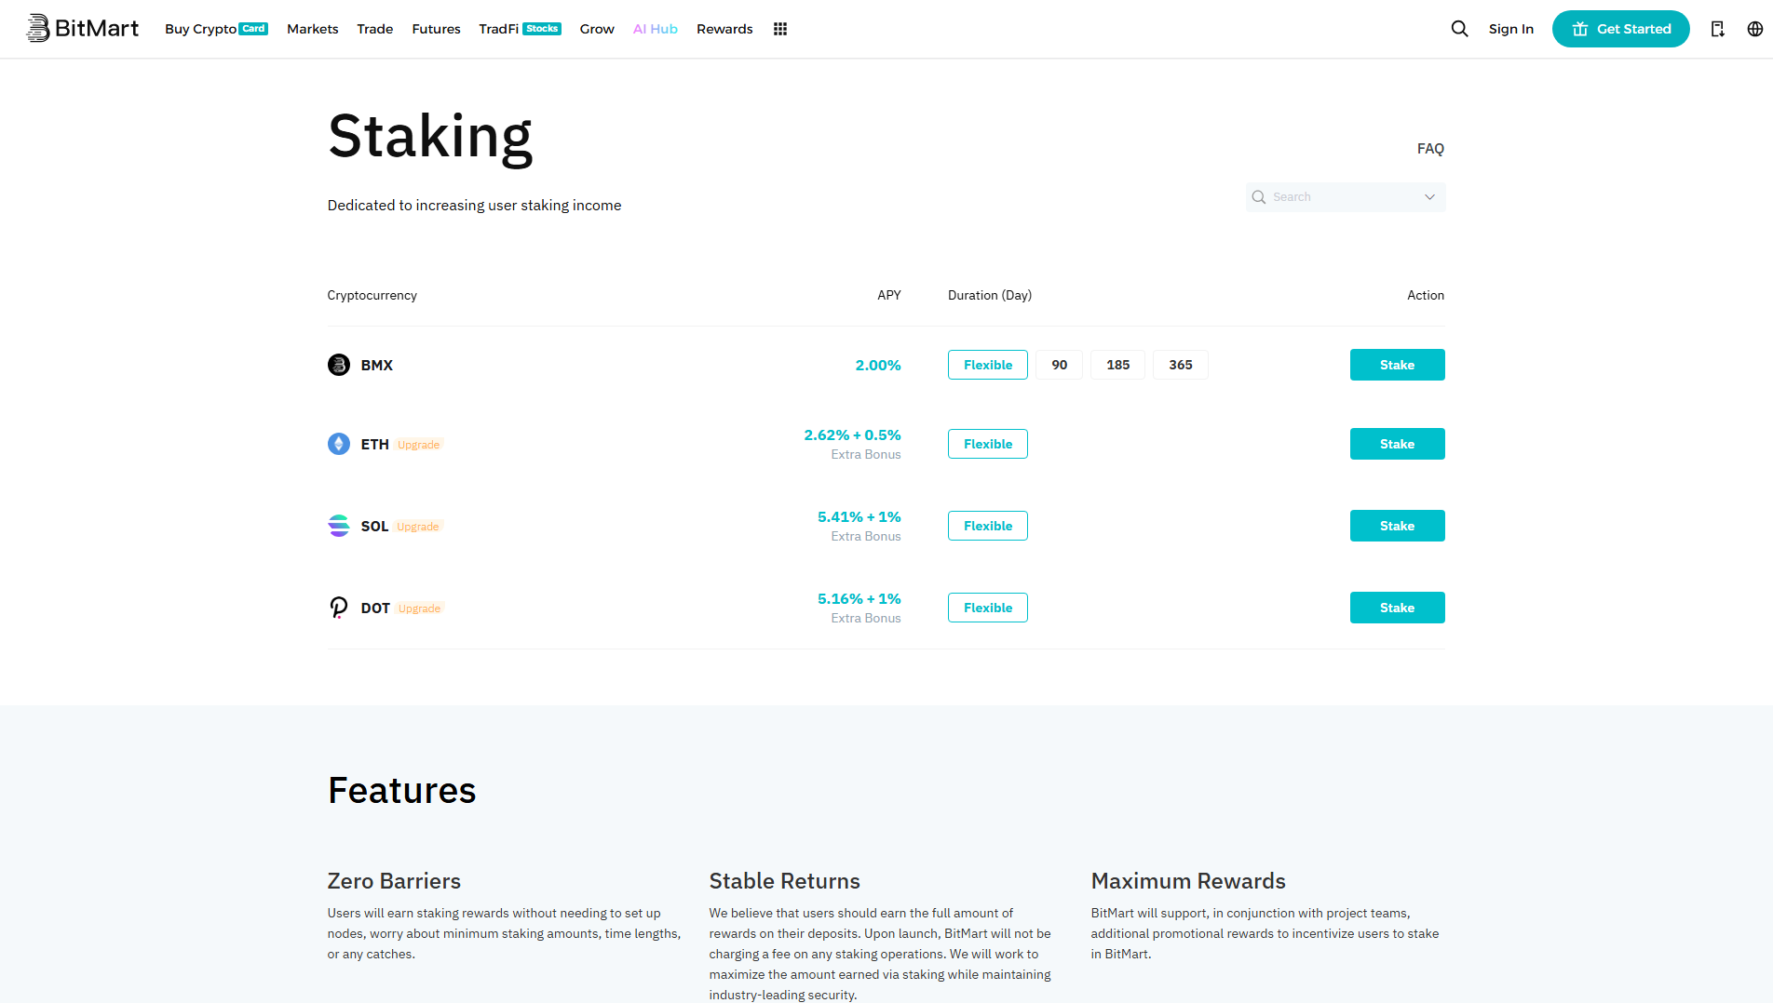Select Flexible duration for SOL
1773x1003 pixels.
(988, 526)
